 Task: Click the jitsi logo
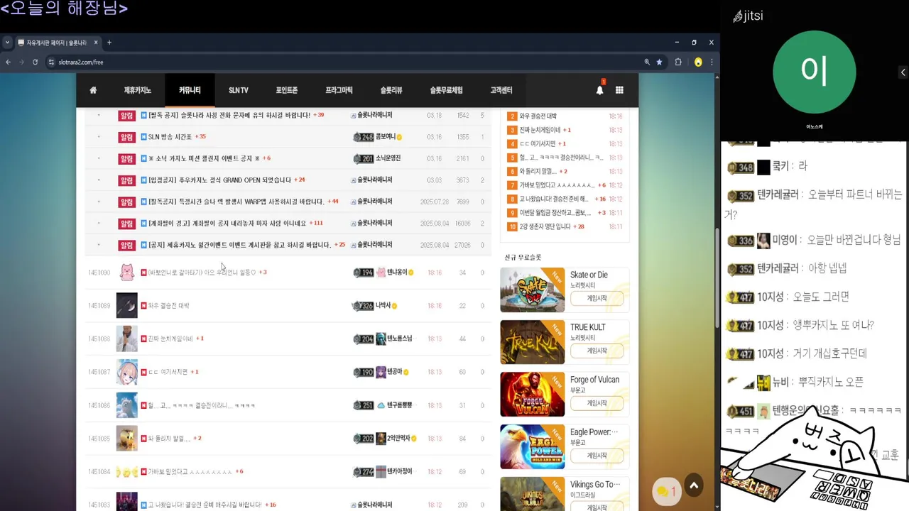(x=748, y=16)
